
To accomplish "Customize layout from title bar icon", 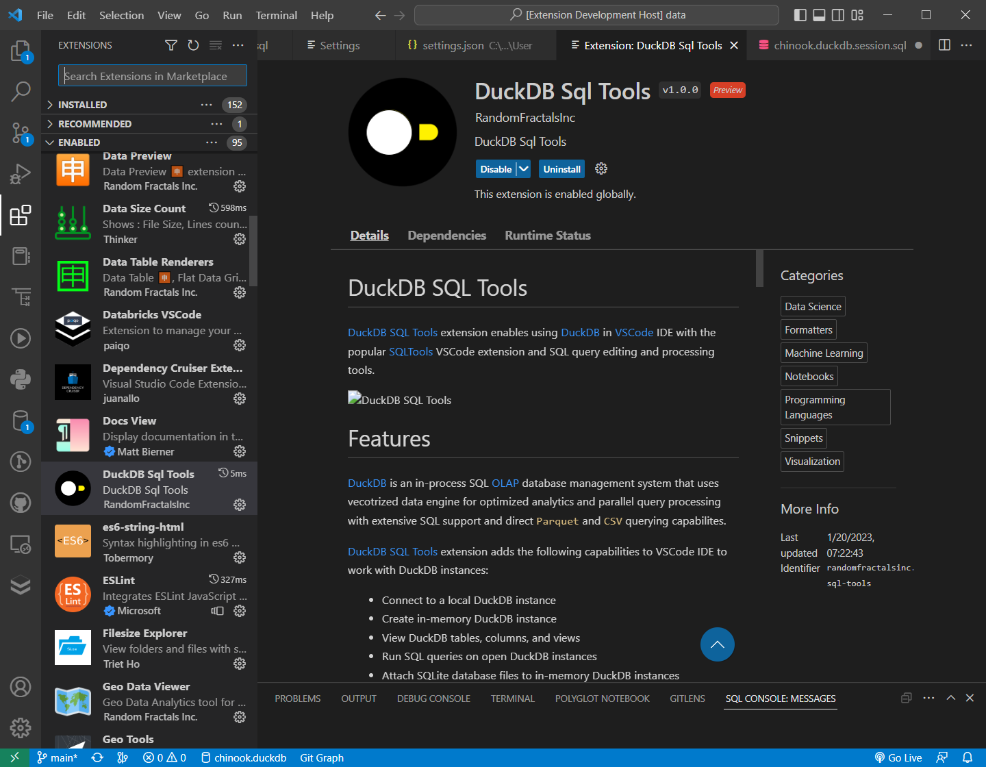I will coord(857,15).
